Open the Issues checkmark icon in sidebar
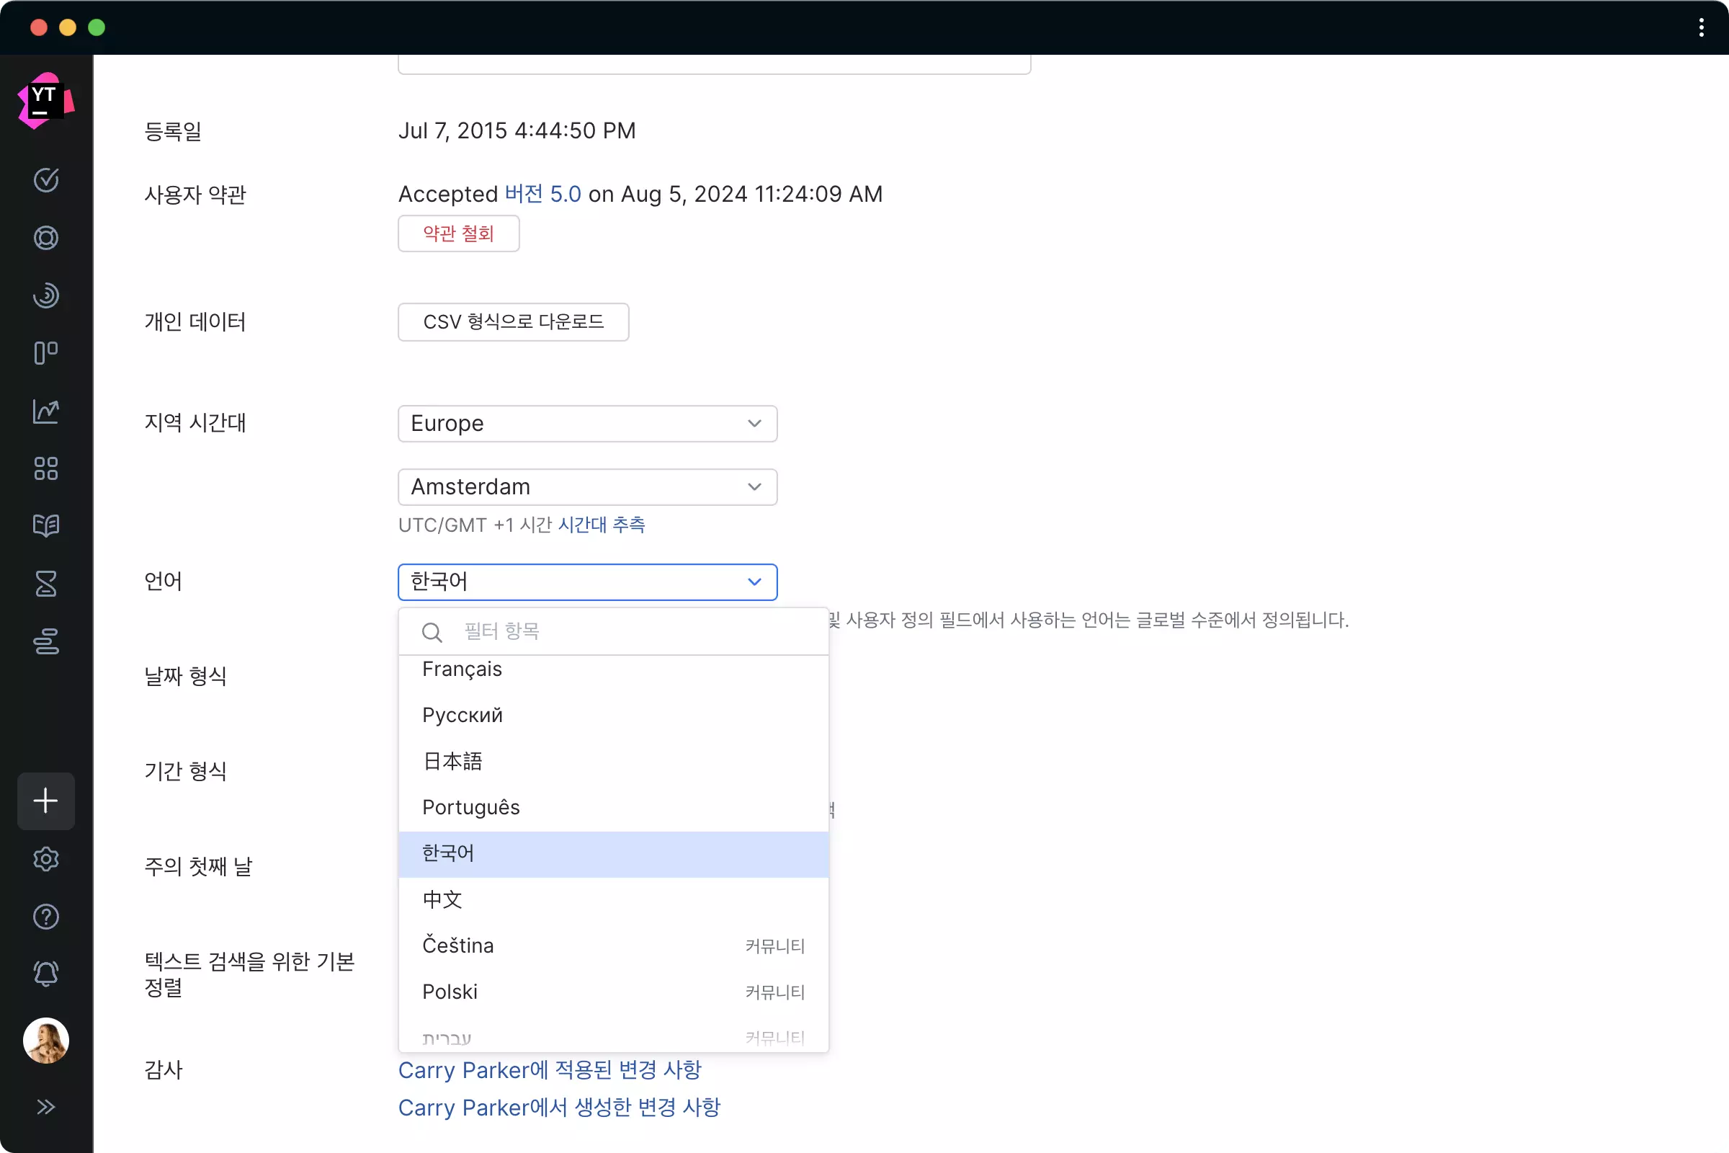Image resolution: width=1729 pixels, height=1153 pixels. 45,180
